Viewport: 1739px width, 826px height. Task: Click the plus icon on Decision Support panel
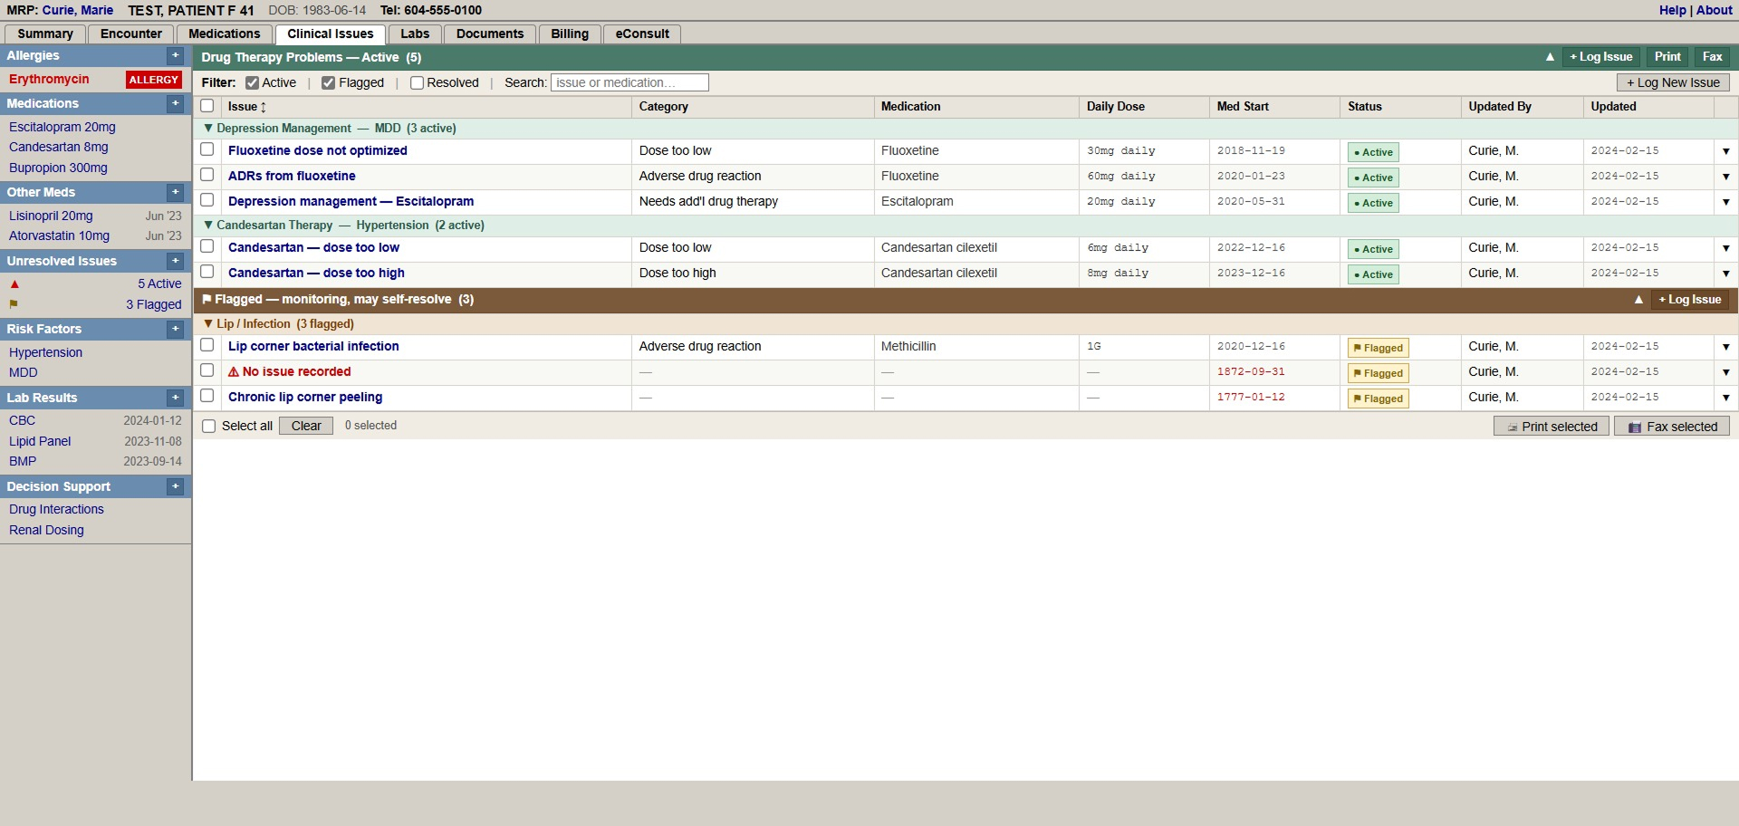[x=176, y=487]
